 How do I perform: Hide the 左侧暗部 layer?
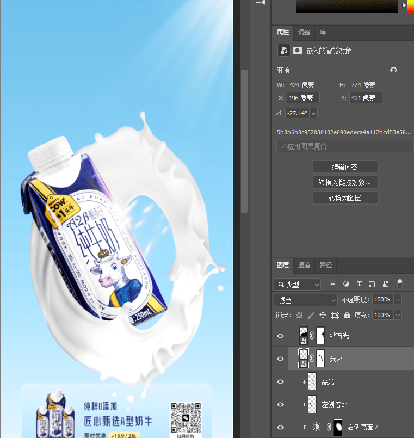click(x=280, y=404)
